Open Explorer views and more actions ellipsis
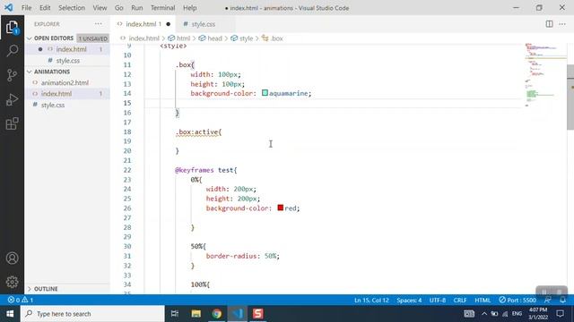The width and height of the screenshot is (574, 322). pos(98,24)
